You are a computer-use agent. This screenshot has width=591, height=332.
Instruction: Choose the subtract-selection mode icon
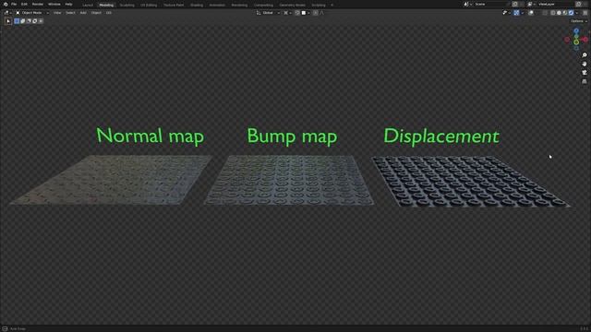(29, 21)
